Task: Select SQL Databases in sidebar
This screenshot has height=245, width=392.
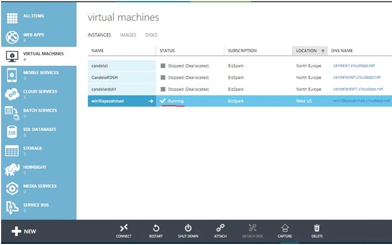Action: (40, 129)
